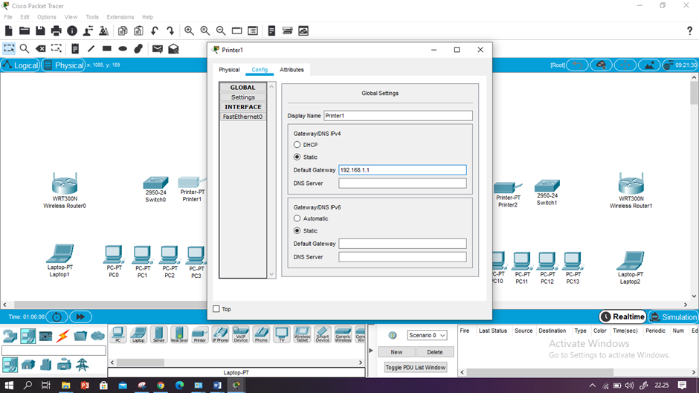
Task: Click the Redo arrow in the toolbar
Action: [170, 30]
